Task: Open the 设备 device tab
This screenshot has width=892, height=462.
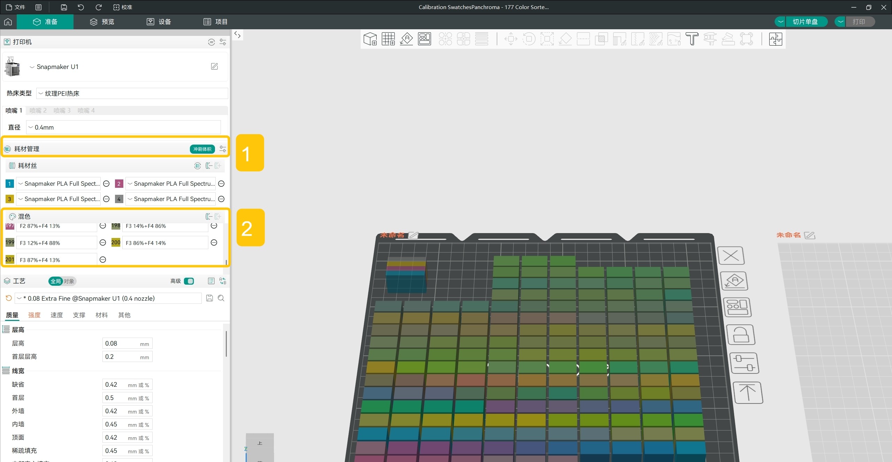Action: tap(159, 22)
